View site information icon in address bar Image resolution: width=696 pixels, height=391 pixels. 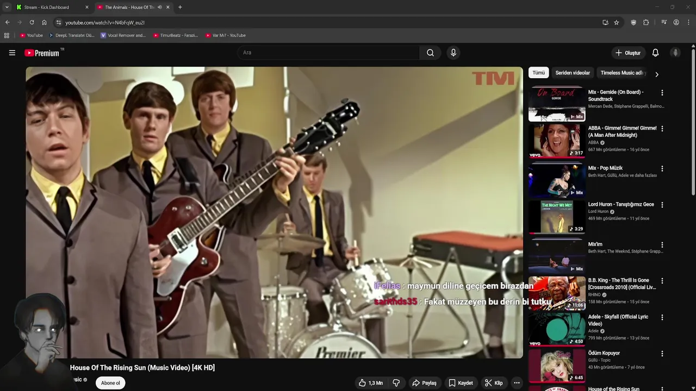[x=59, y=22]
